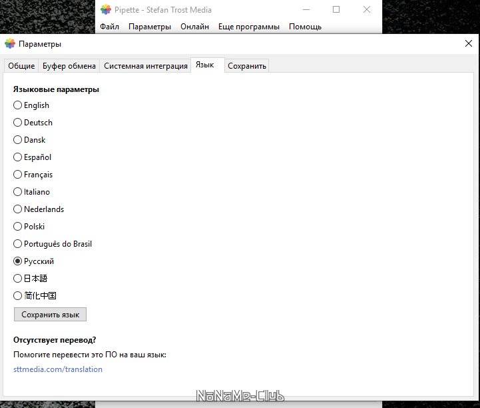480x408 pixels.
Task: Pick Nederlands language option
Action: (39, 209)
